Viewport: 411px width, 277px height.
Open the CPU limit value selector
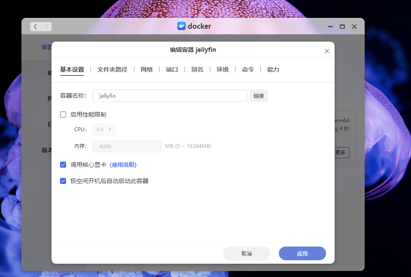[x=104, y=129]
